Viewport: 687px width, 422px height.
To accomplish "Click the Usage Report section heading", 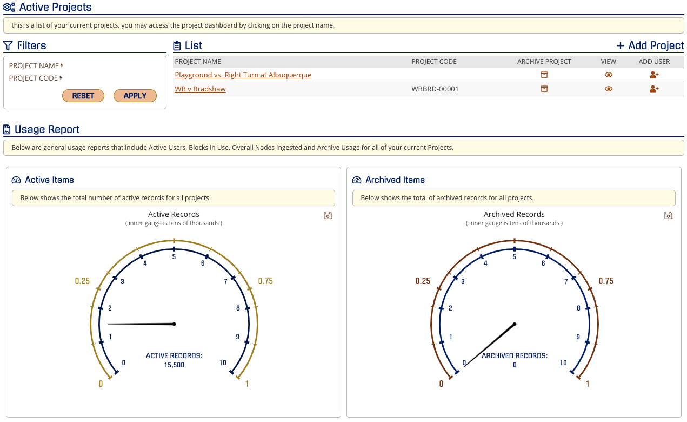I will coord(47,129).
